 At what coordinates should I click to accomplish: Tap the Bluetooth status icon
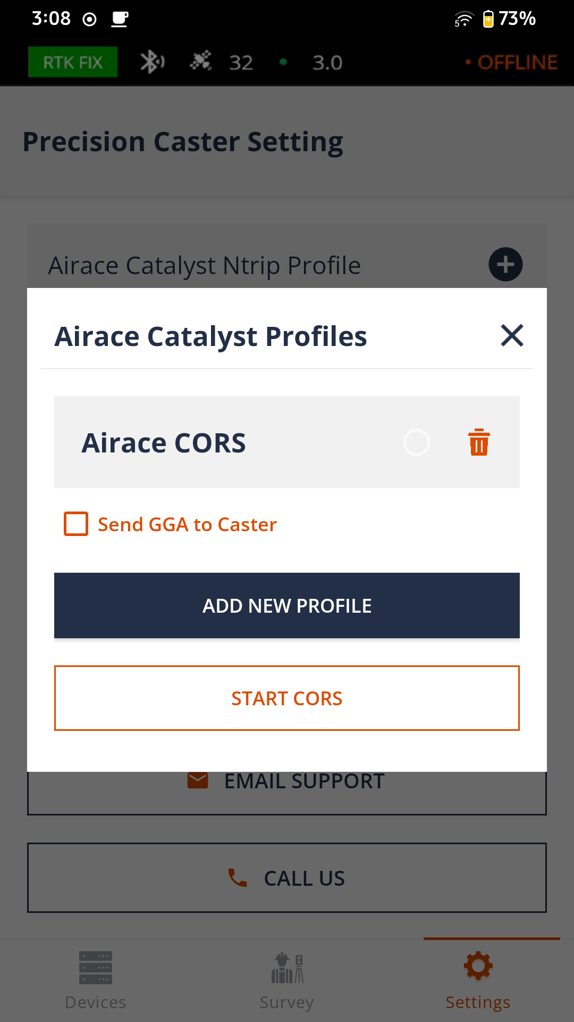coord(152,62)
